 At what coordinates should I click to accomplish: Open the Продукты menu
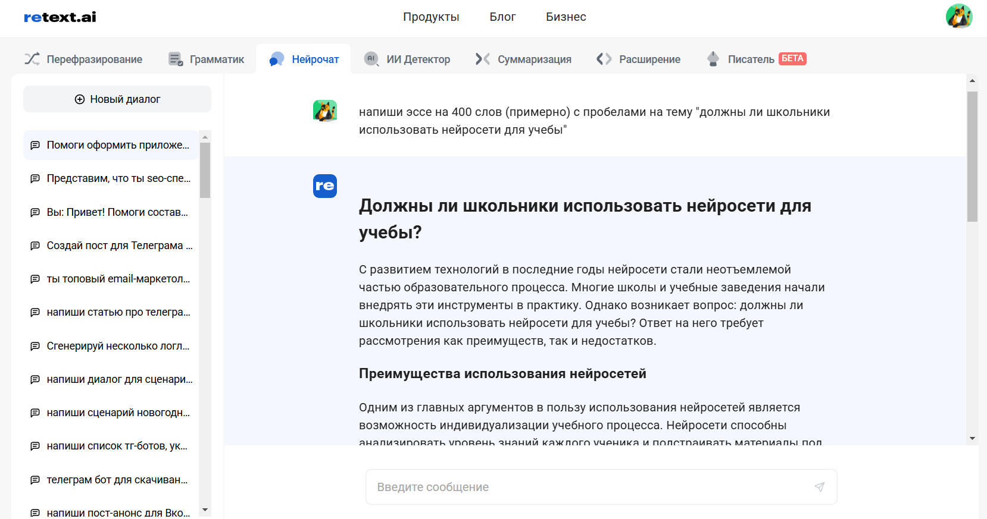point(431,17)
